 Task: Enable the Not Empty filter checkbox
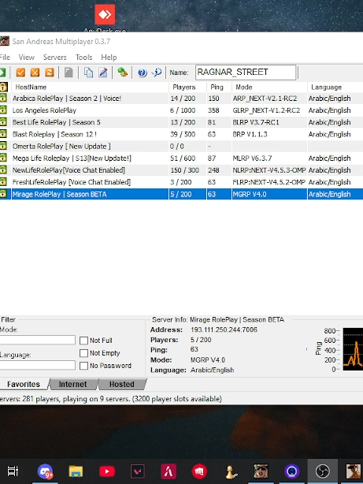tap(83, 353)
